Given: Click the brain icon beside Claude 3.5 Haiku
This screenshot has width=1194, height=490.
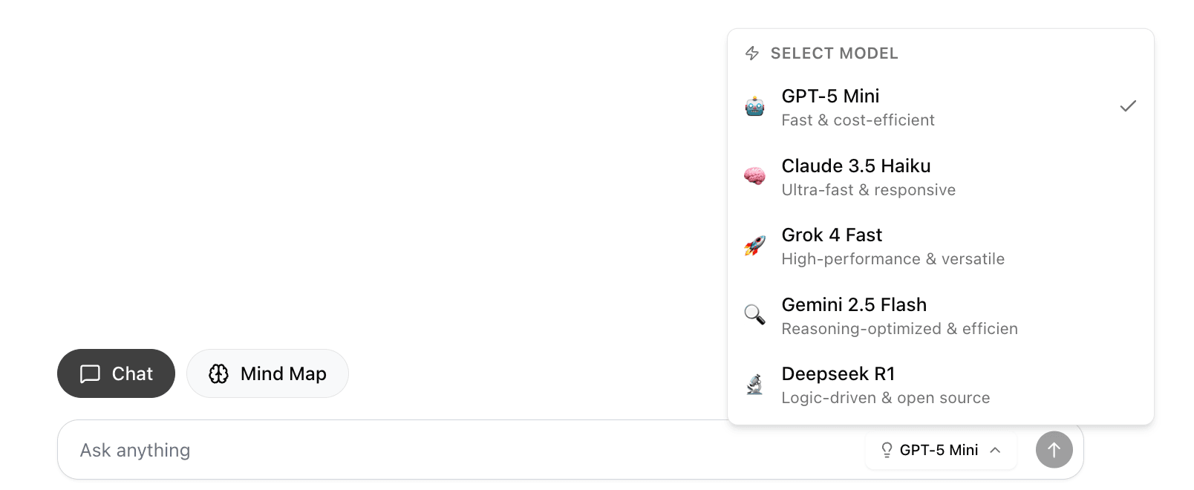Looking at the screenshot, I should tap(754, 177).
